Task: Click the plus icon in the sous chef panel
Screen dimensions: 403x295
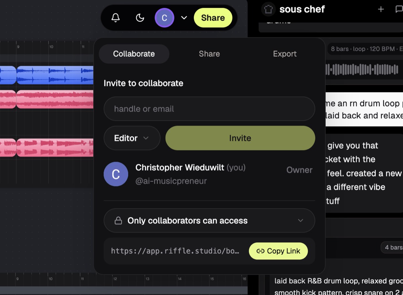Action: point(381,9)
